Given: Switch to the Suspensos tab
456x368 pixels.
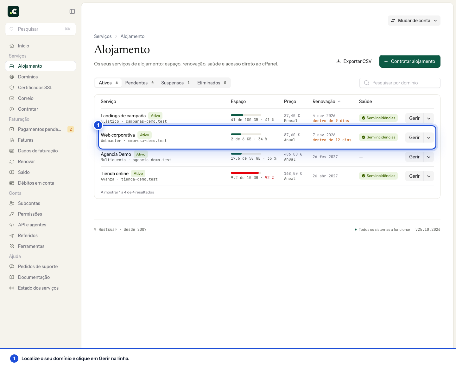Looking at the screenshot, I should click(175, 83).
